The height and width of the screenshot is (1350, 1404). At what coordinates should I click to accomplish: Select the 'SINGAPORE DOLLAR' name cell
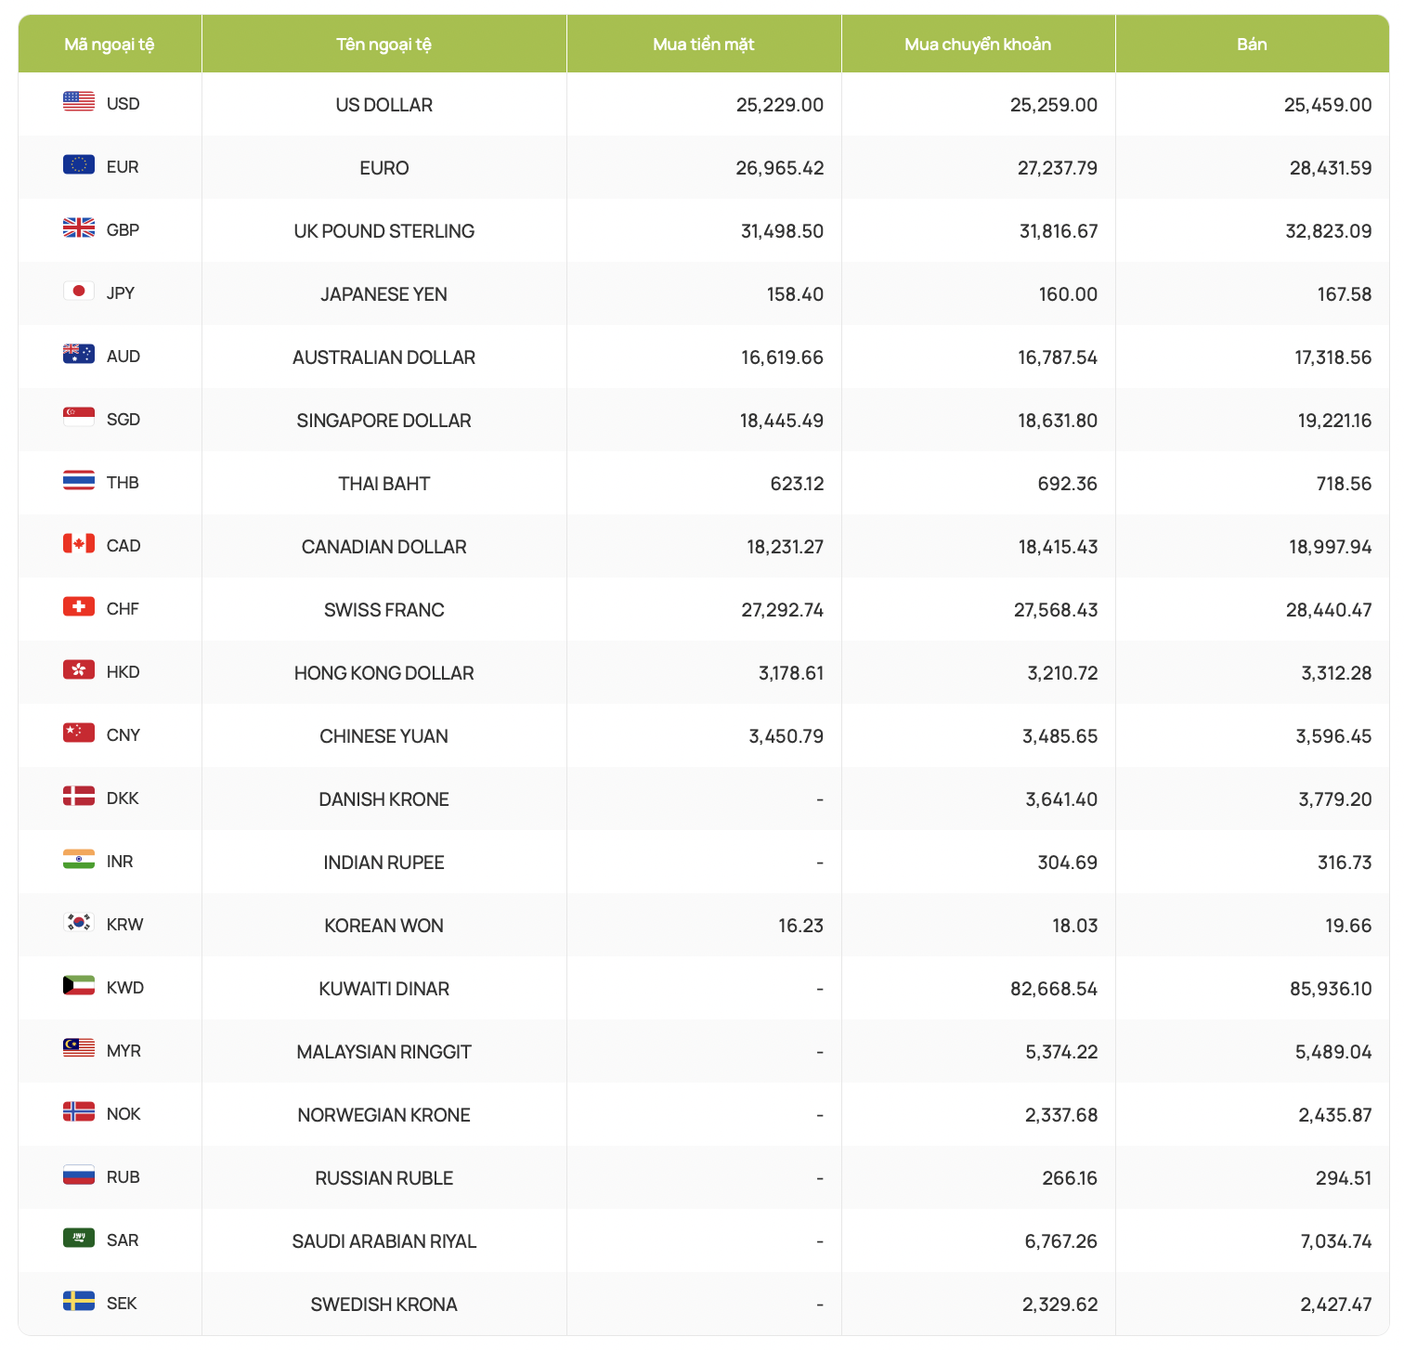click(x=383, y=421)
